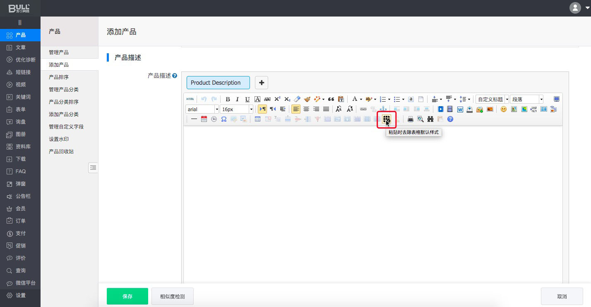591x307 pixels.
Task: Toggle bold formatting in the editor
Action: (228, 99)
